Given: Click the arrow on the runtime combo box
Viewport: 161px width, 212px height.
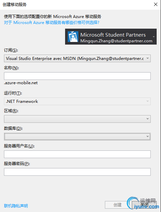Looking at the screenshot, I should tap(147, 101).
